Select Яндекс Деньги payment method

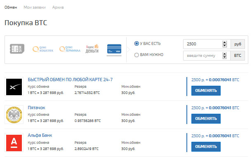point(92,49)
